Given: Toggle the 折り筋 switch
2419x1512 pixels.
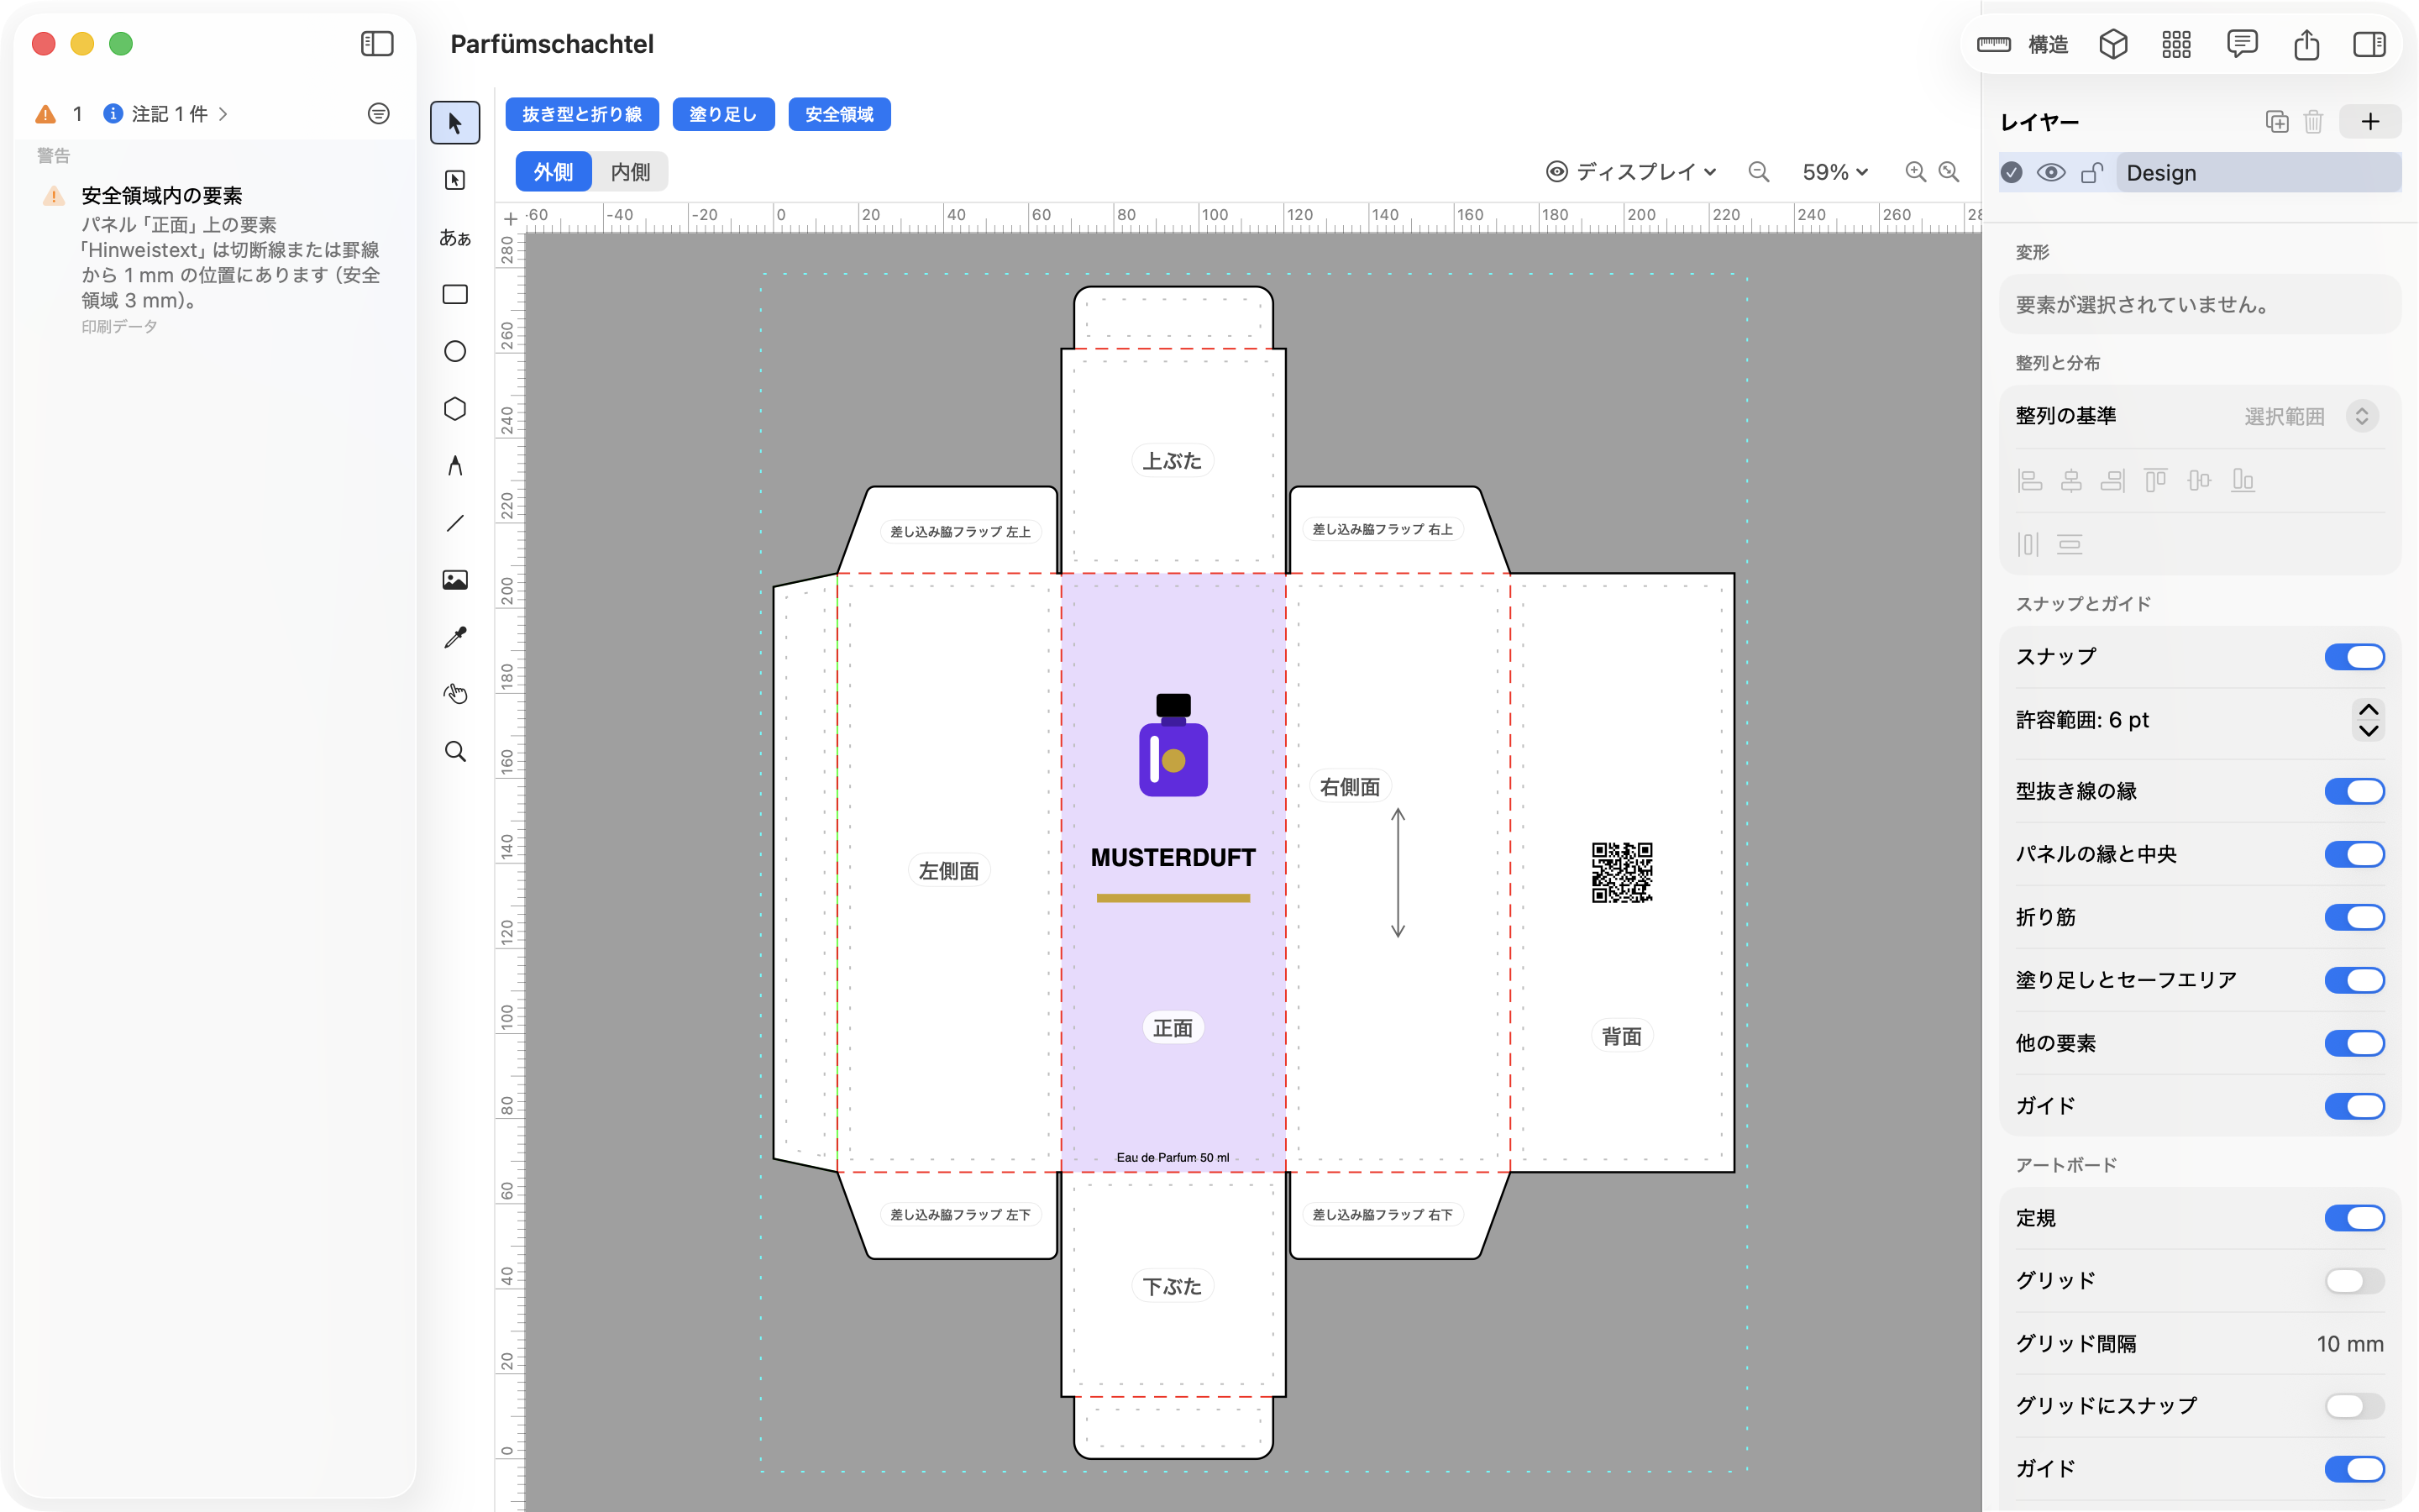Looking at the screenshot, I should click(x=2354, y=917).
